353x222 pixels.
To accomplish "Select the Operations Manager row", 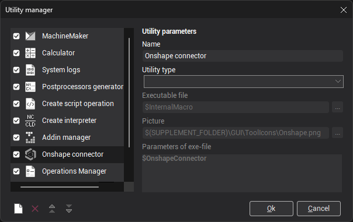I will click(x=67, y=171).
